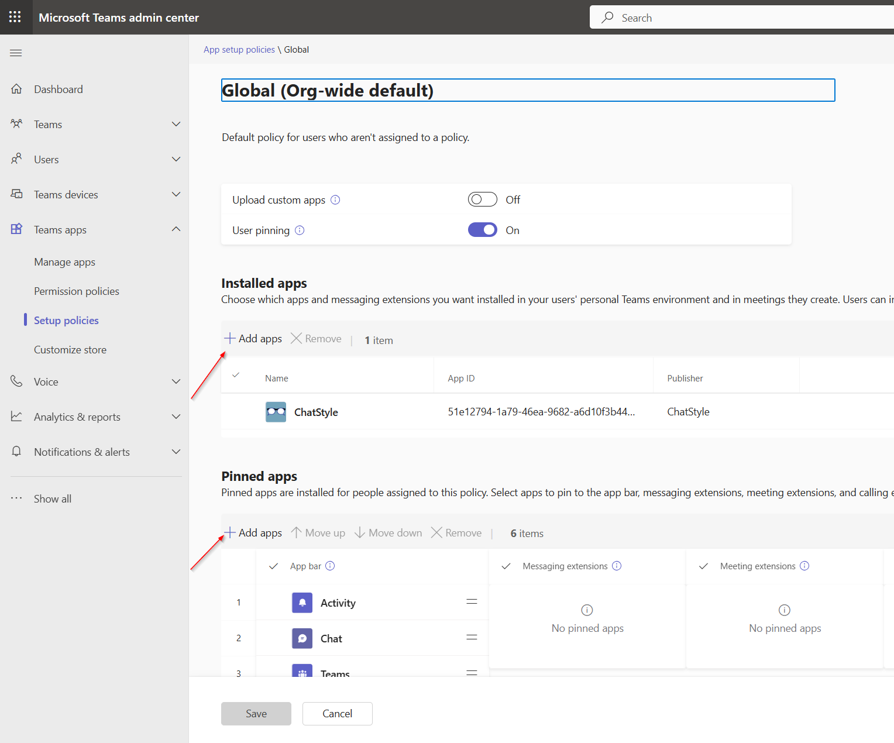Screen dimensions: 894x743
Task: Click the Show all ellipsis icon
Action: tap(16, 498)
